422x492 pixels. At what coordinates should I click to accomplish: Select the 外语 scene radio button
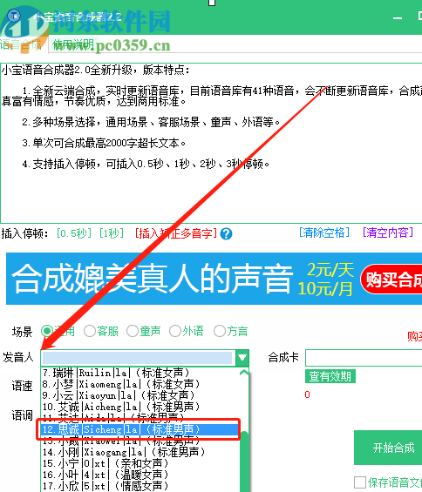click(x=175, y=331)
